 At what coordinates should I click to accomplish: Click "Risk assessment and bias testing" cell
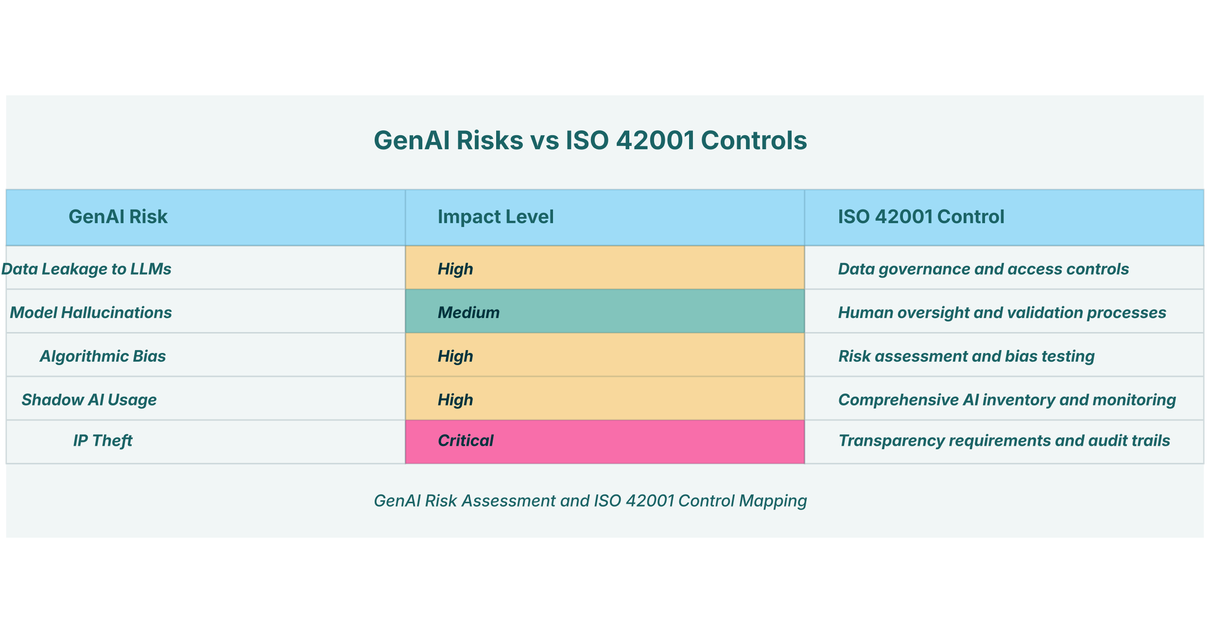[966, 356]
